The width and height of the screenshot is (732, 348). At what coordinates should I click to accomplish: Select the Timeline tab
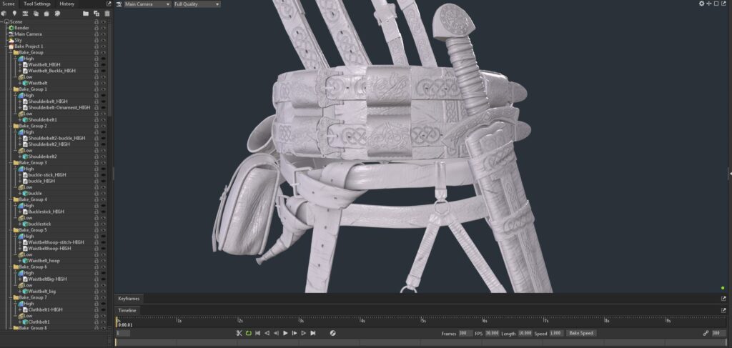click(x=127, y=310)
